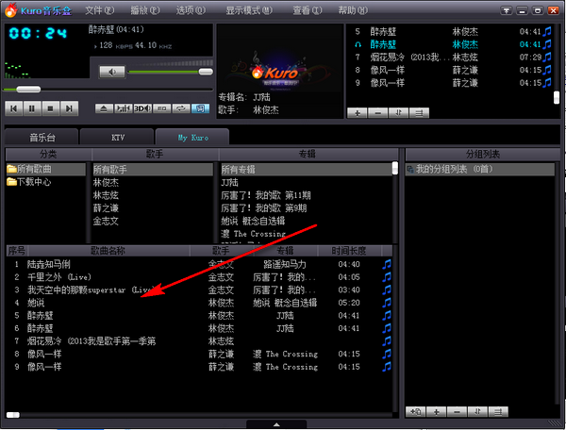566x430 pixels.
Task: Click the minus button under the group list
Action: pyautogui.click(x=457, y=411)
